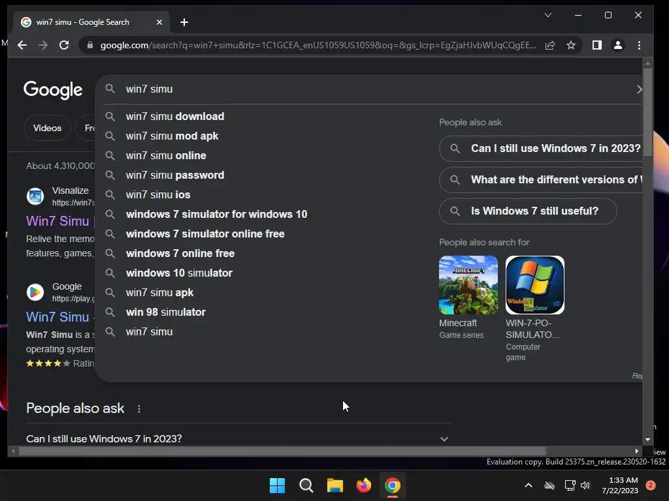This screenshot has height=501, width=669.
Task: Open volume control in system tray
Action: click(585, 485)
